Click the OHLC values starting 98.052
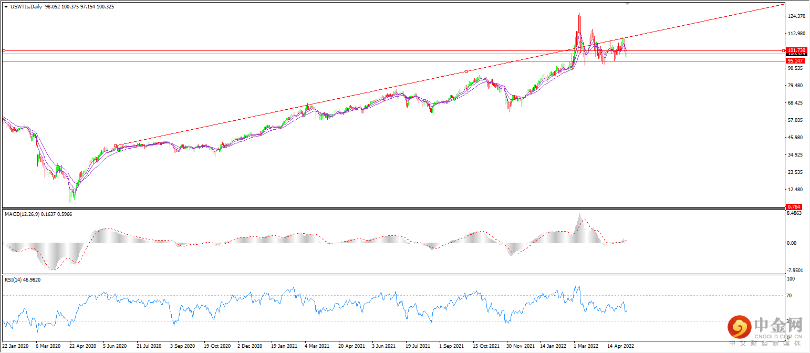 80,7
